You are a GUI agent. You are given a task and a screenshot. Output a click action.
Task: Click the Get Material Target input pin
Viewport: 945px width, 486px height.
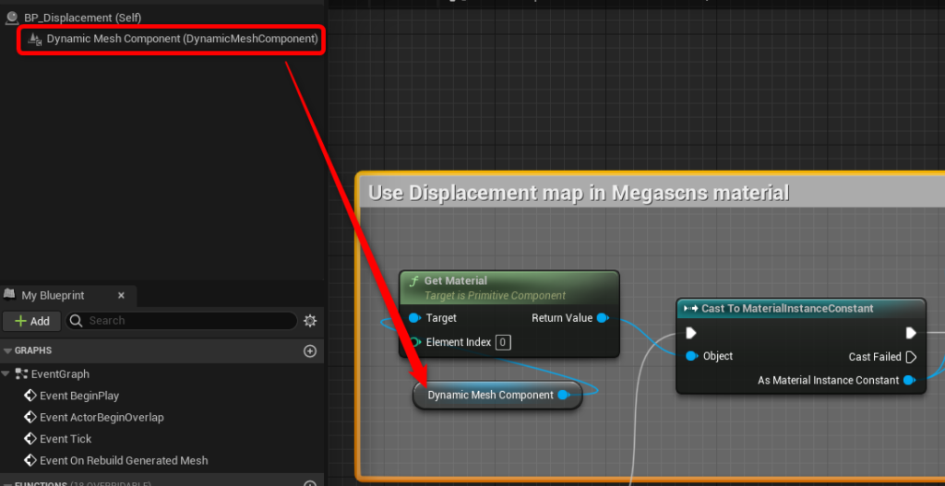tap(414, 318)
